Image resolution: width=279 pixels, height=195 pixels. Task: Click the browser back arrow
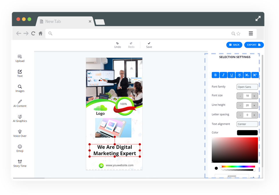(x=19, y=33)
